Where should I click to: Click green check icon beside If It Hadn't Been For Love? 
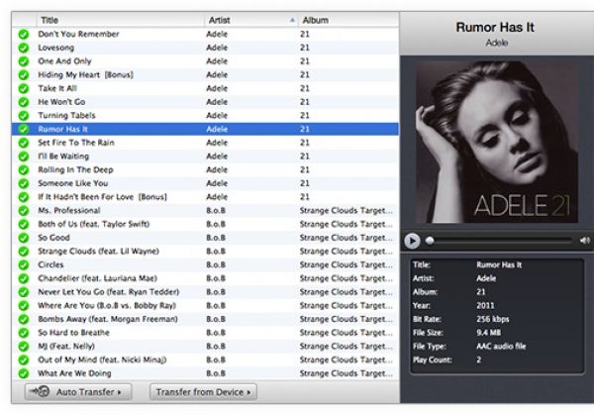24,197
